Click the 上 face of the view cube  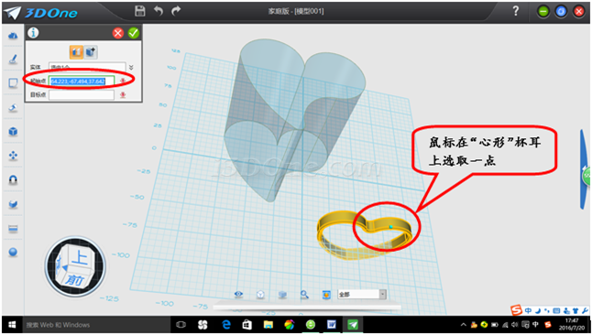tap(80, 258)
